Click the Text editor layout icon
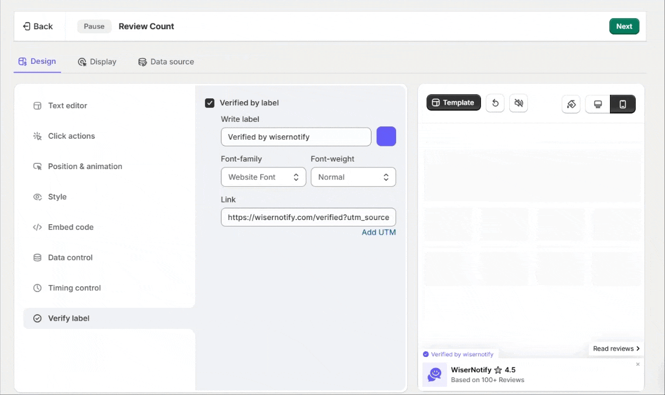Image resolution: width=665 pixels, height=395 pixels. pyautogui.click(x=37, y=106)
